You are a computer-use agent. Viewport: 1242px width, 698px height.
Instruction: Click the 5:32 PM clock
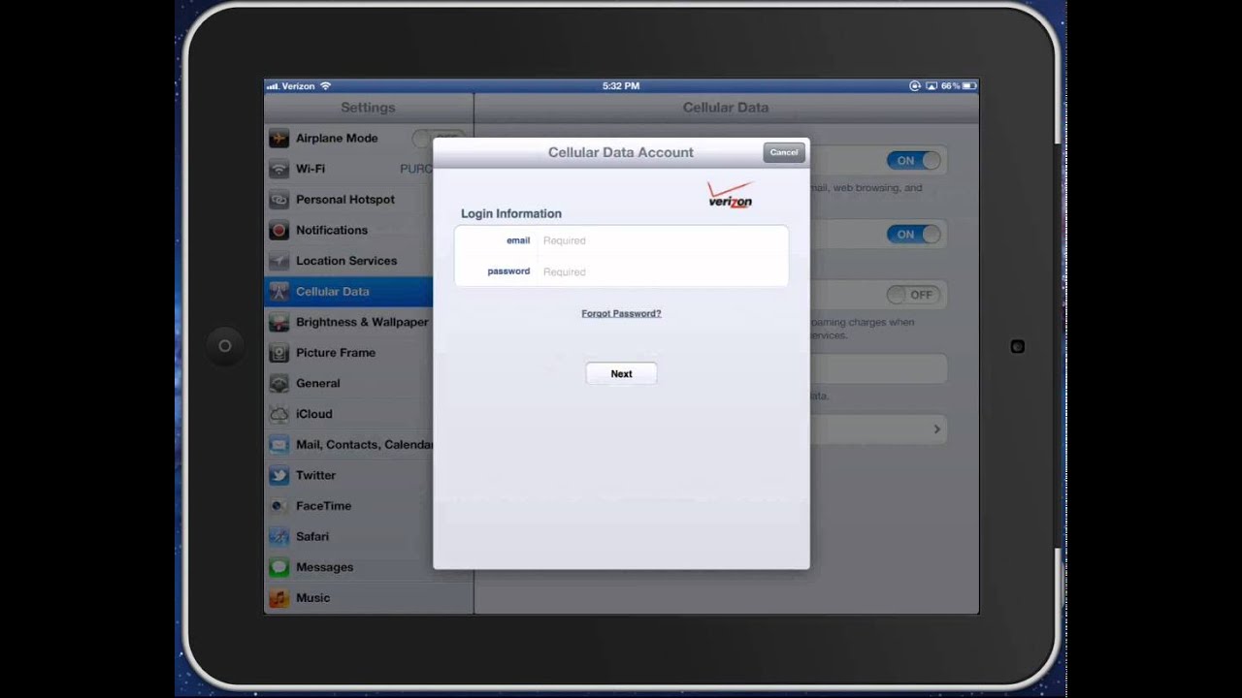click(x=621, y=86)
